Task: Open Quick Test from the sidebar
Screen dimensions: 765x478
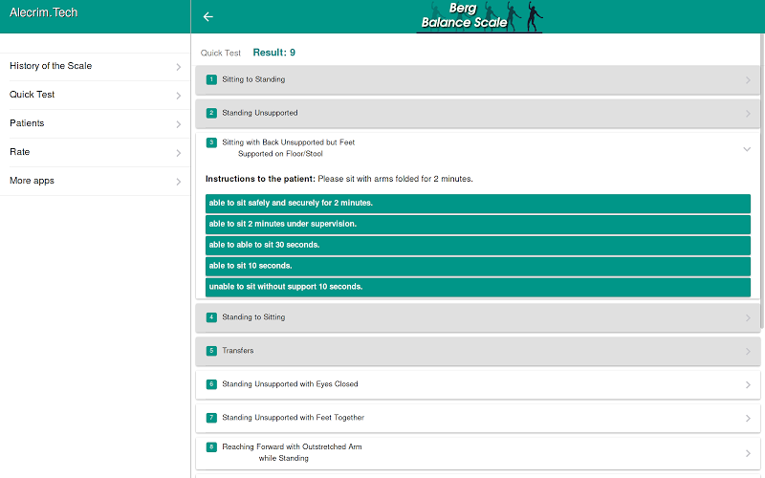Action: [95, 95]
